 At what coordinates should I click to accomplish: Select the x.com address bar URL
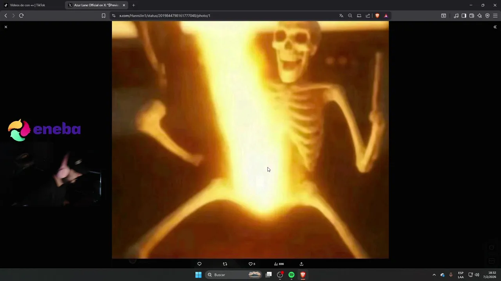point(165,16)
